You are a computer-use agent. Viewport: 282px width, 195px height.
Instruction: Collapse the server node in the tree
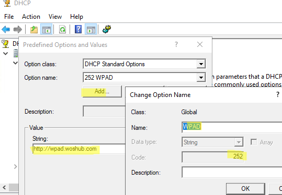click(5, 53)
